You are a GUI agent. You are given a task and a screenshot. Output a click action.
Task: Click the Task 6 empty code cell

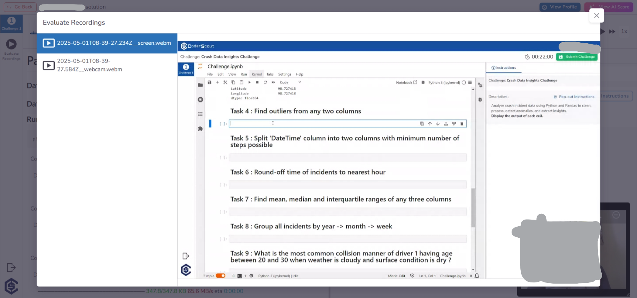(347, 184)
